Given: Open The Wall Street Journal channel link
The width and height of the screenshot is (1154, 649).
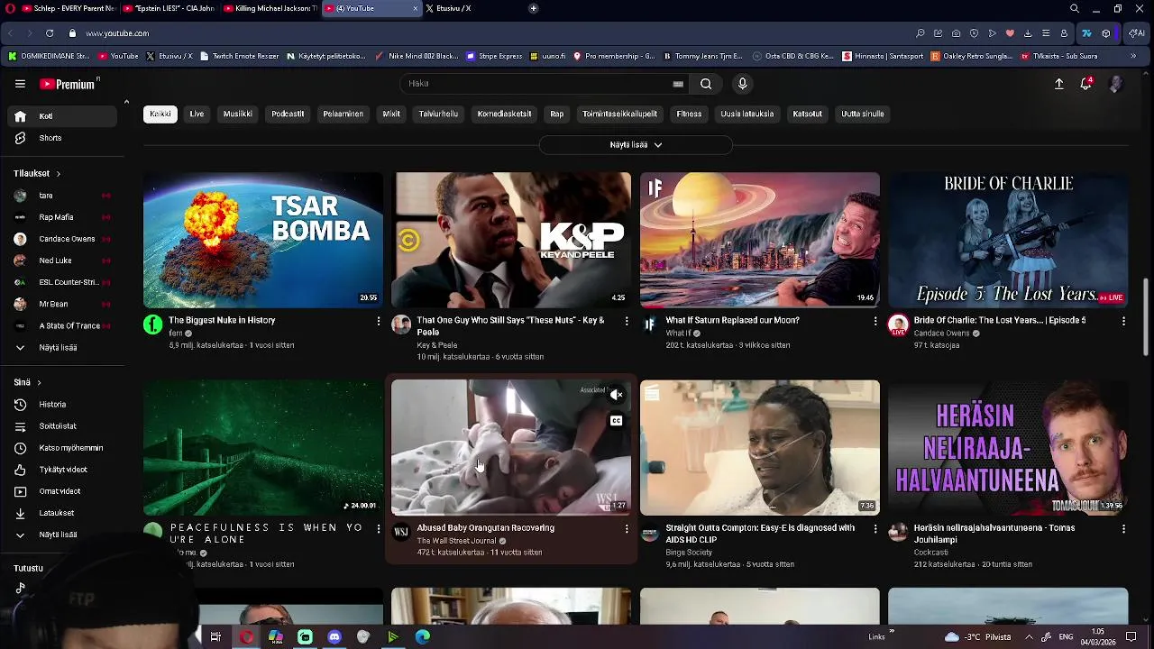Looking at the screenshot, I should [456, 541].
